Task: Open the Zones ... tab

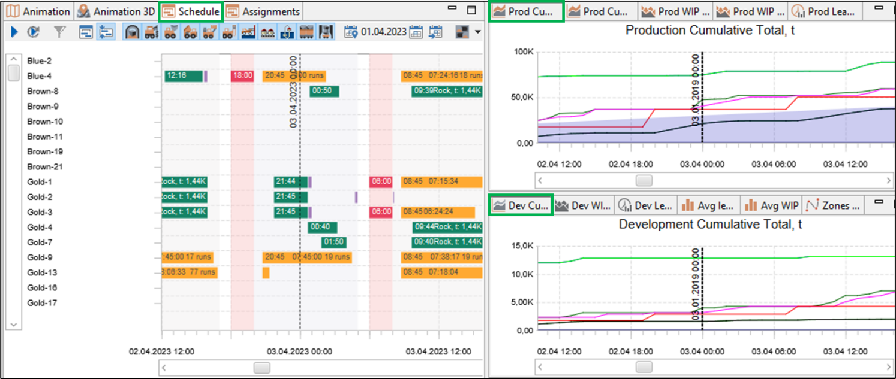Action: [834, 205]
